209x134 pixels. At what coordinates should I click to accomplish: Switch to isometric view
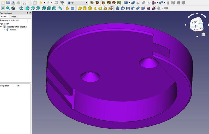tap(21, 8)
